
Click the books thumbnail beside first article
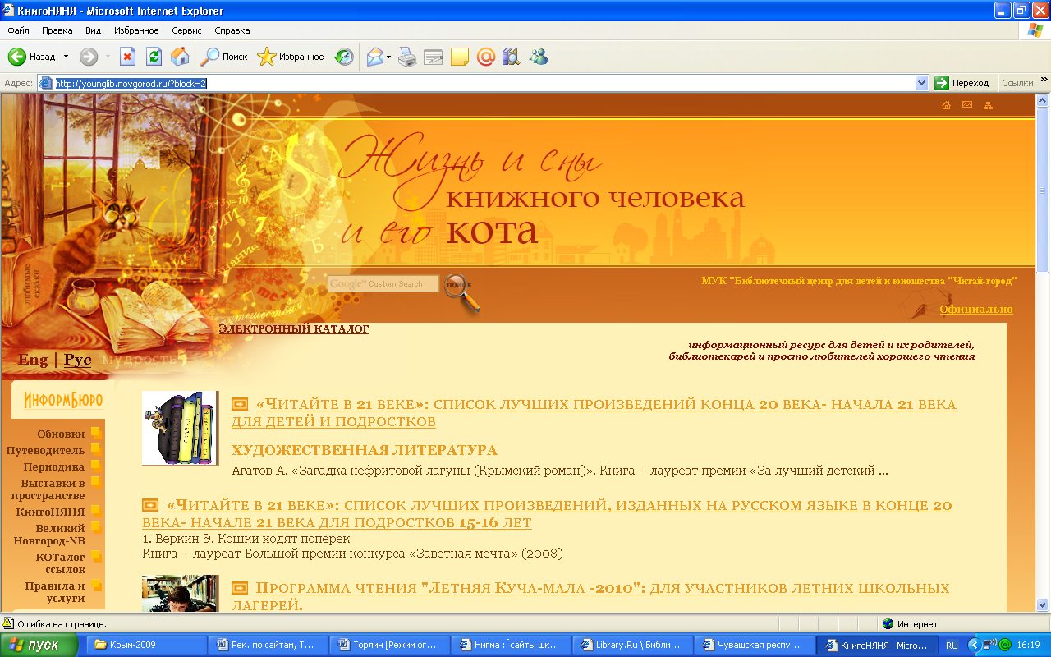[x=179, y=428]
